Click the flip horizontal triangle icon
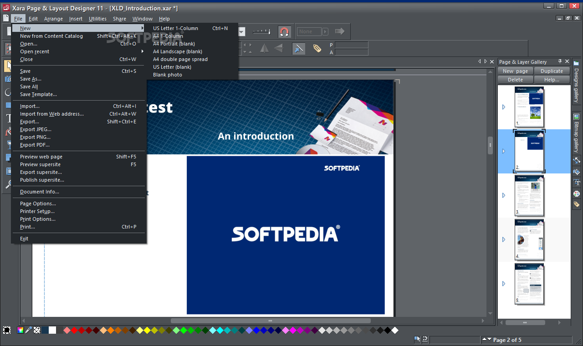 (x=265, y=48)
